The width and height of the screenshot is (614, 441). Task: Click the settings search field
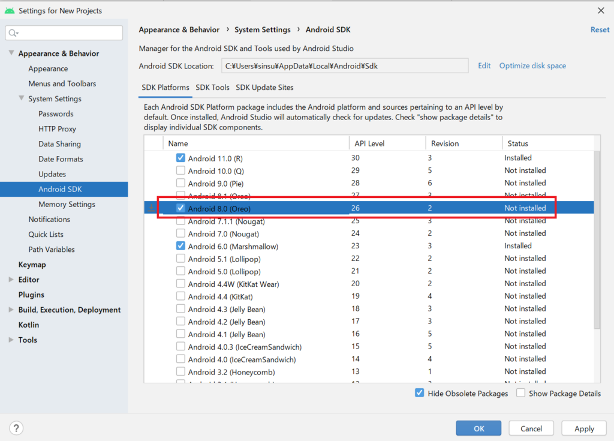click(64, 33)
